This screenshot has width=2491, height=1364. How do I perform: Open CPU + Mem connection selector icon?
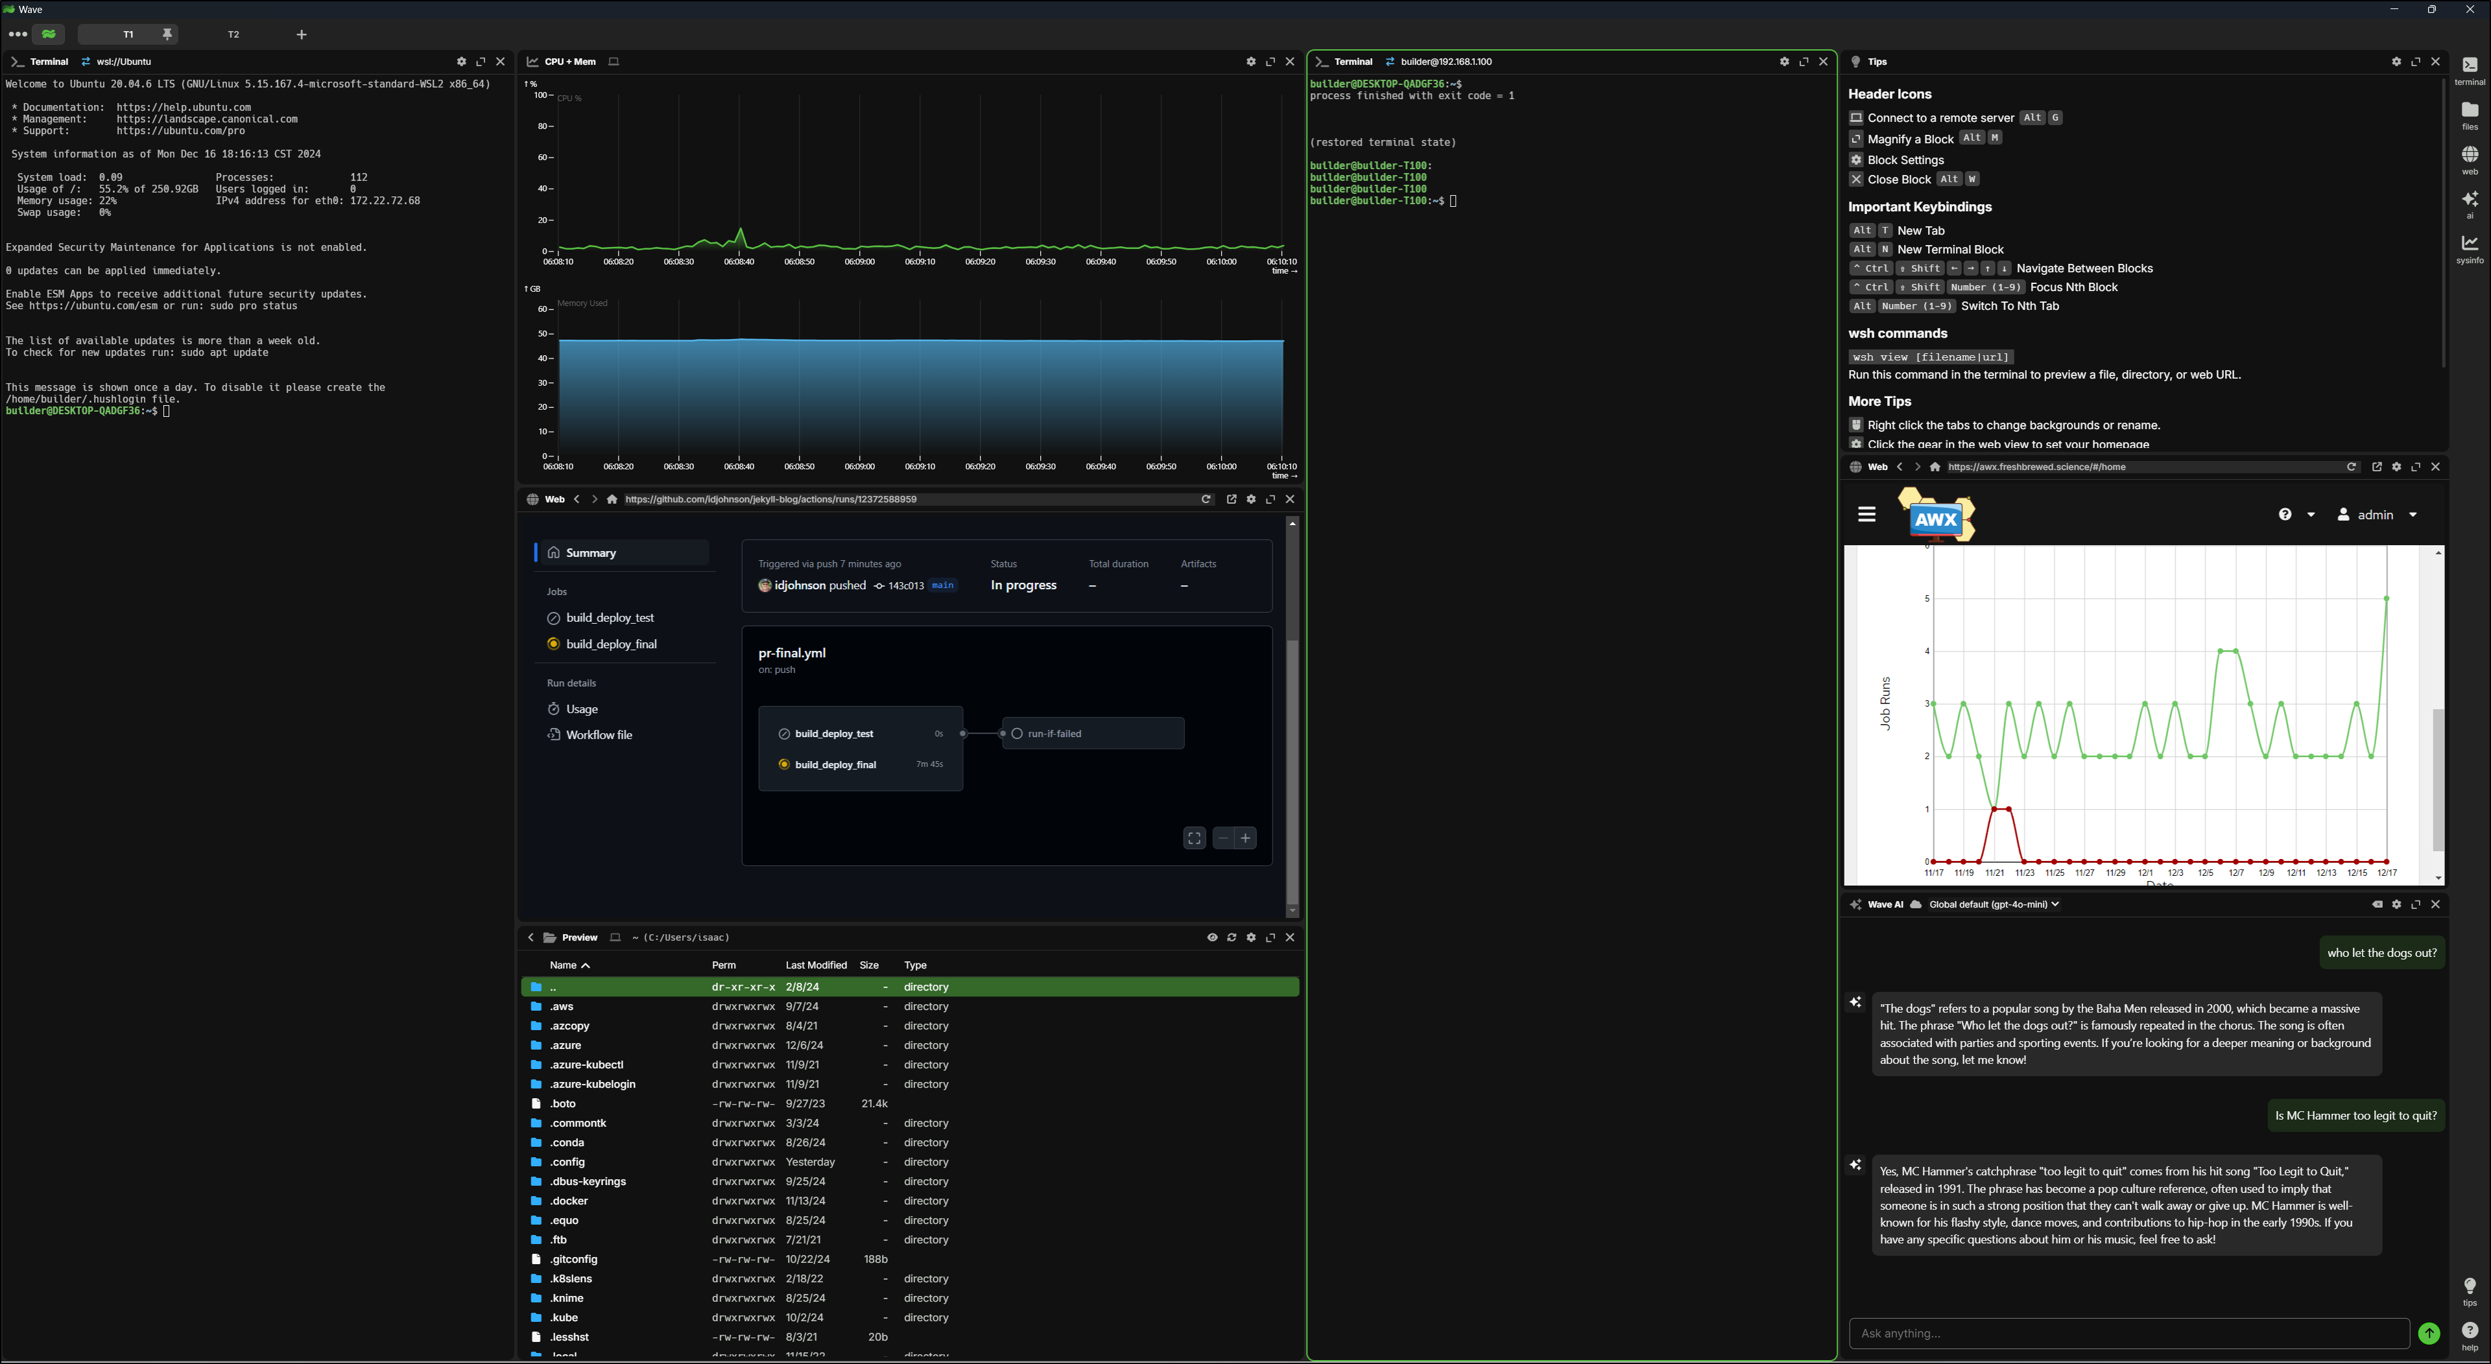pyautogui.click(x=613, y=62)
